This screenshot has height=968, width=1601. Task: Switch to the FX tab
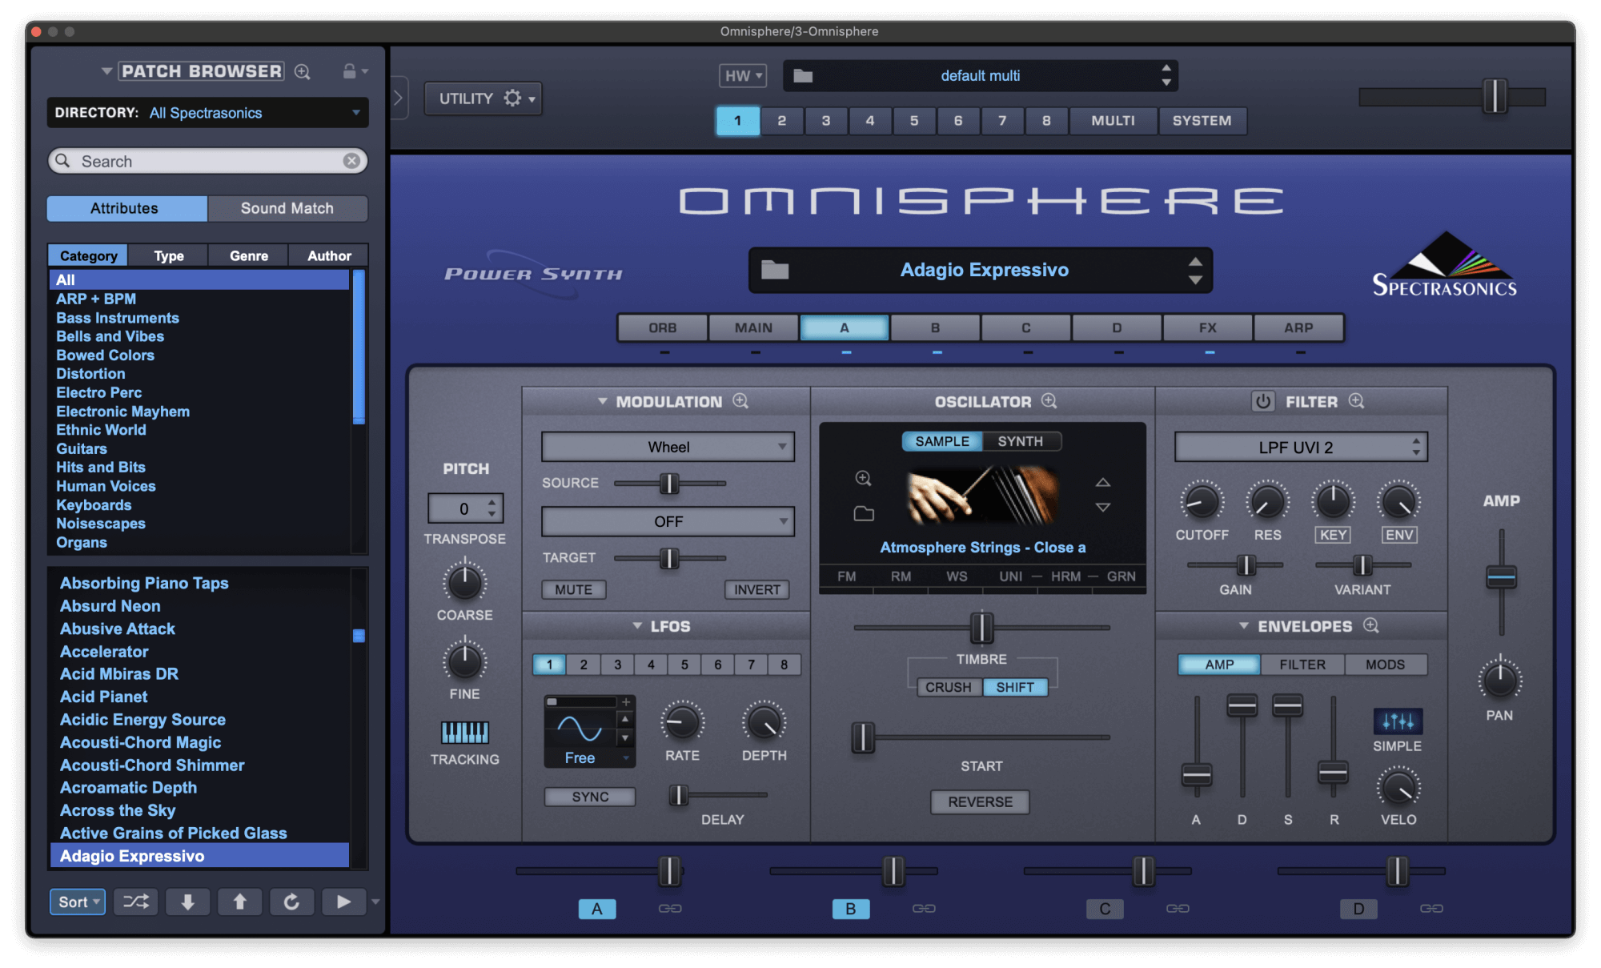[1207, 327]
